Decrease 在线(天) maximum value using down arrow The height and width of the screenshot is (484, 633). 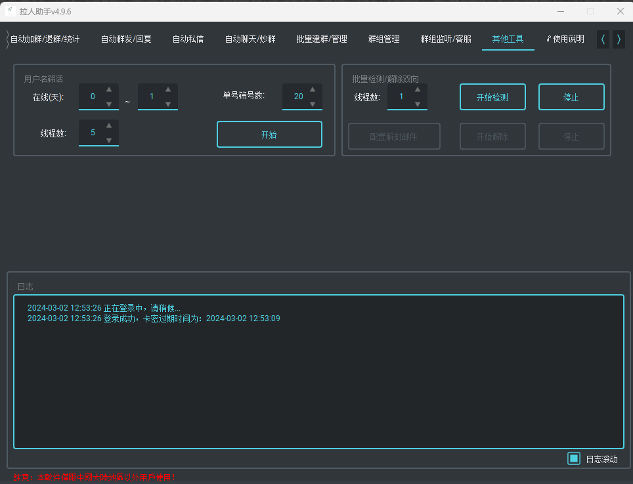click(x=167, y=104)
